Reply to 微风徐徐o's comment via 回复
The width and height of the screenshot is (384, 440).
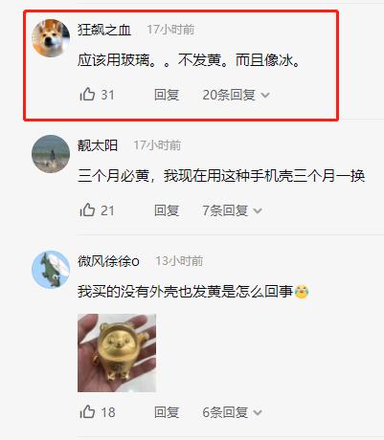pos(167,412)
